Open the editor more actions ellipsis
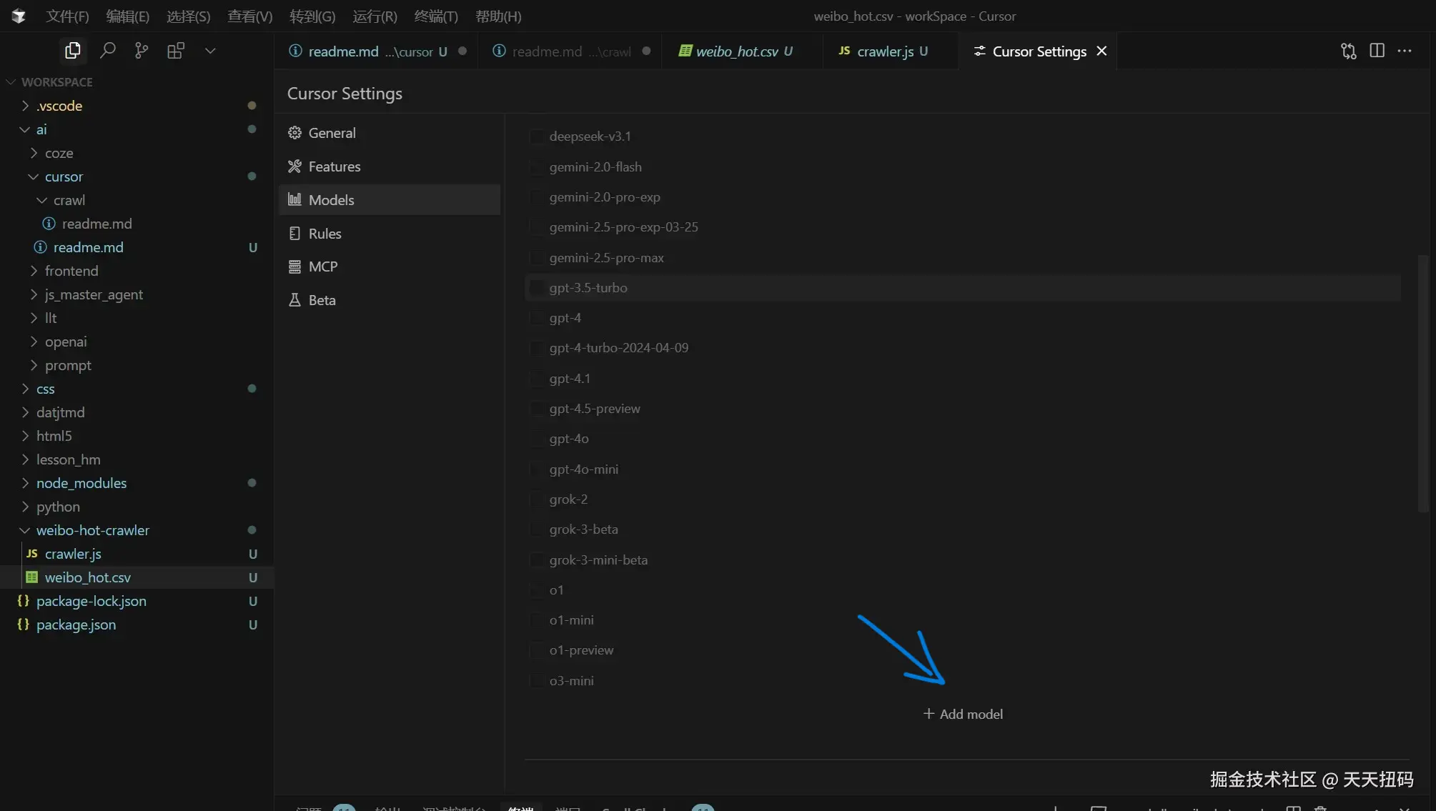The image size is (1436, 811). click(1405, 51)
